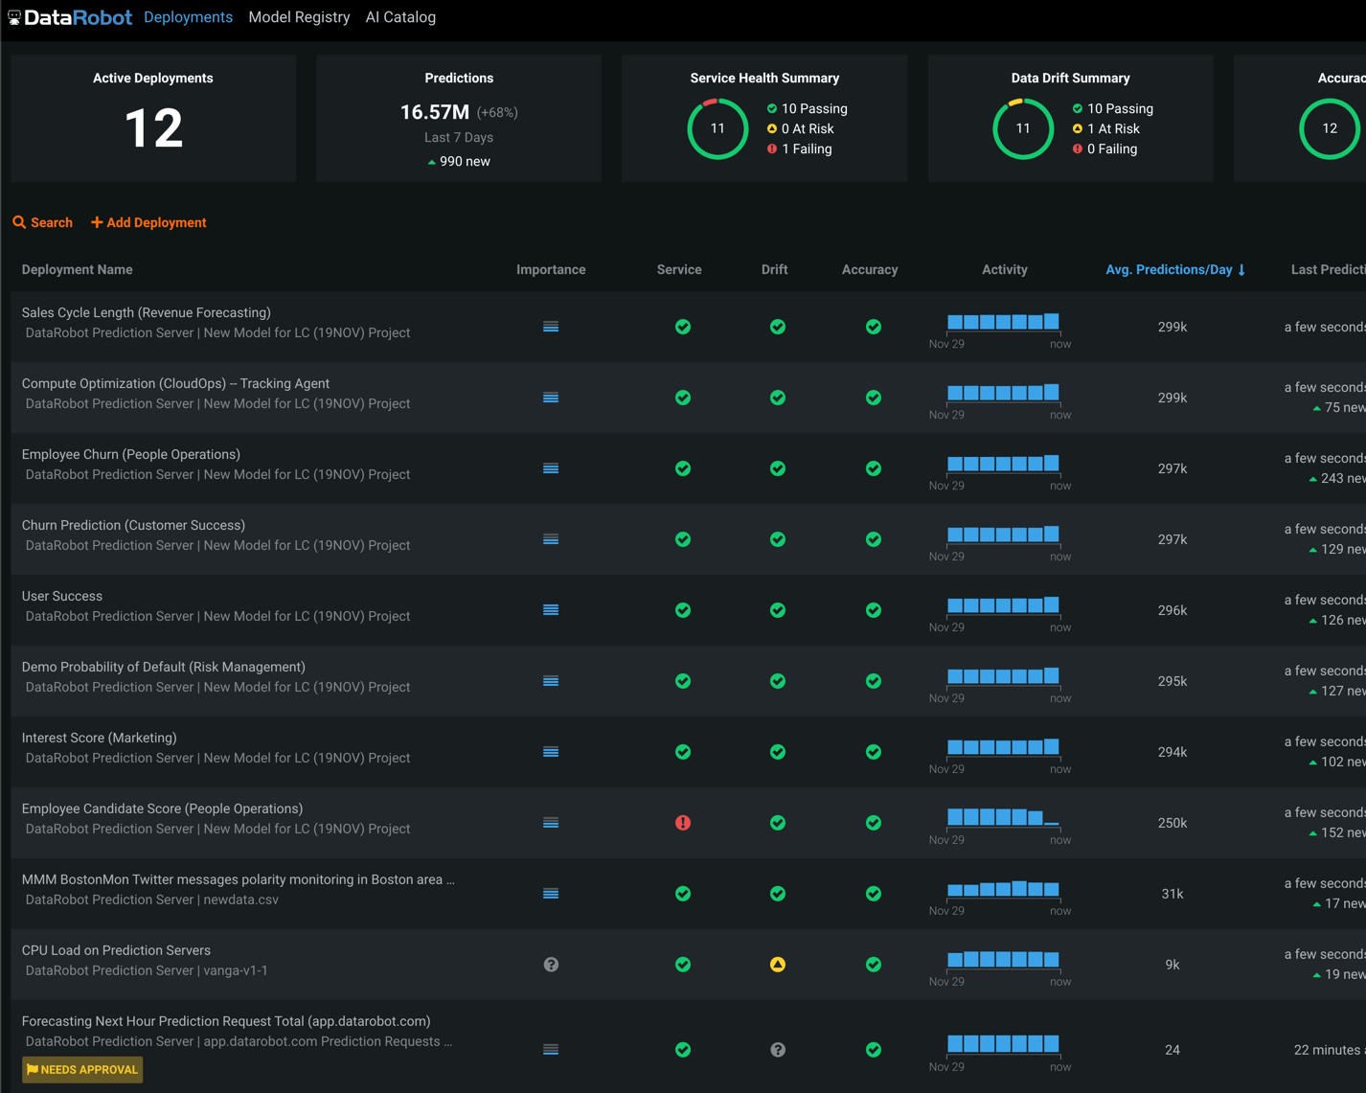1366x1093 pixels.
Task: Select the green Service check icon for Sales Cycle Length
Action: pos(682,327)
